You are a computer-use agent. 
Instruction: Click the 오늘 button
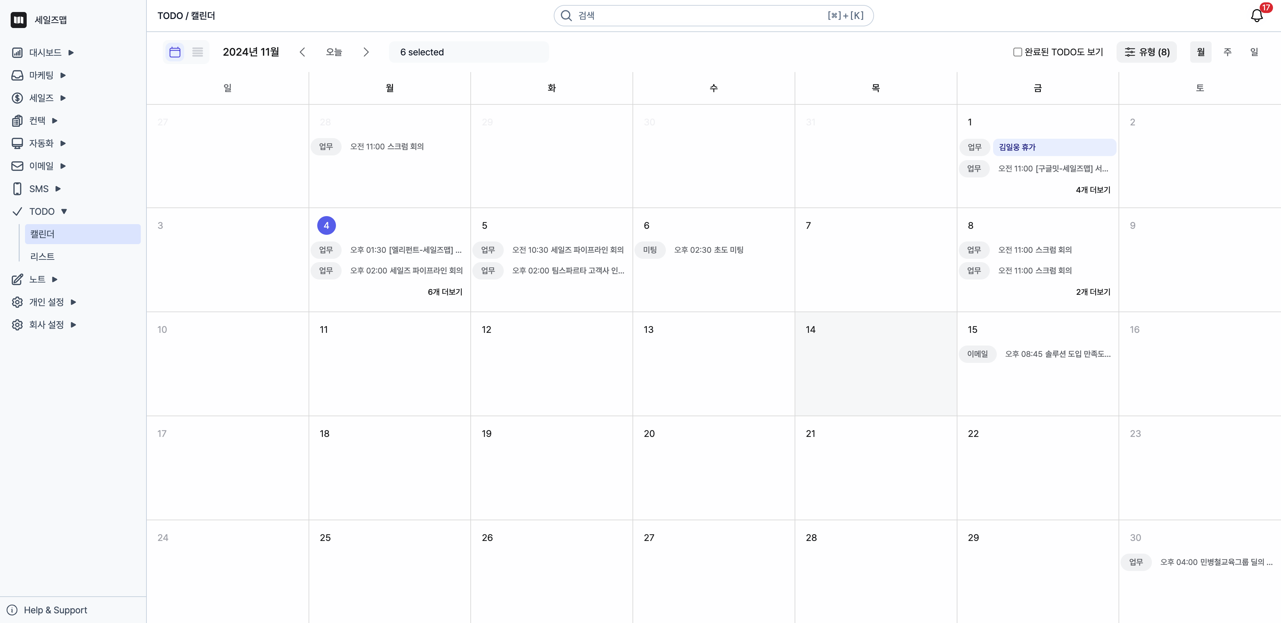tap(334, 52)
